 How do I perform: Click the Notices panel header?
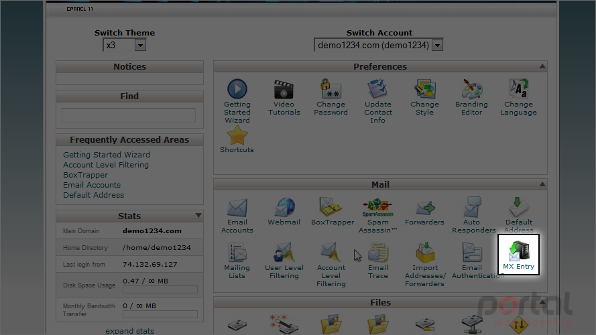[x=129, y=66]
